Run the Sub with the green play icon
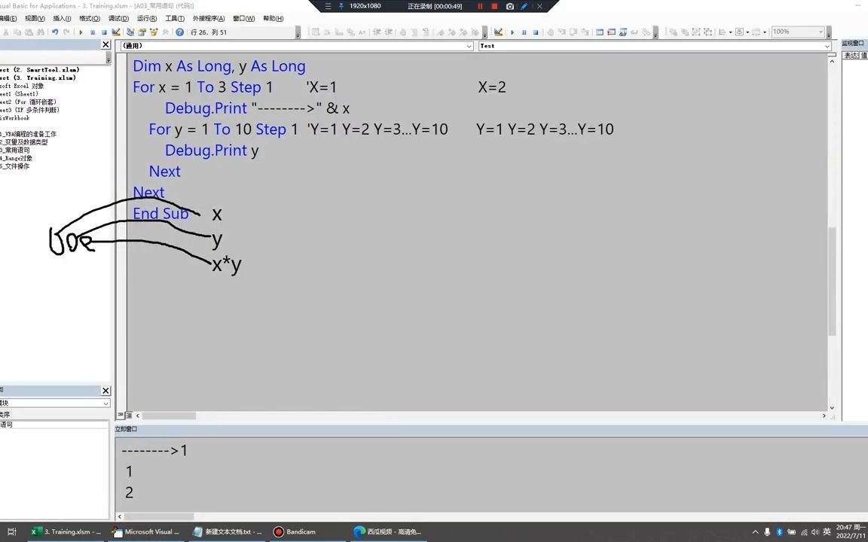Image resolution: width=868 pixels, height=542 pixels. tap(81, 32)
